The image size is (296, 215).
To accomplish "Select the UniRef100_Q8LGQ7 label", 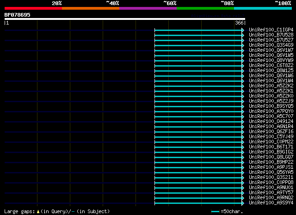I will tap(271, 157).
